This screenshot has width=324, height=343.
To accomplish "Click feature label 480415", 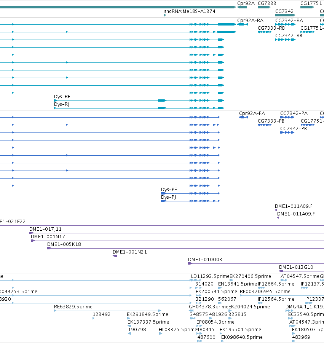I will [206, 329].
